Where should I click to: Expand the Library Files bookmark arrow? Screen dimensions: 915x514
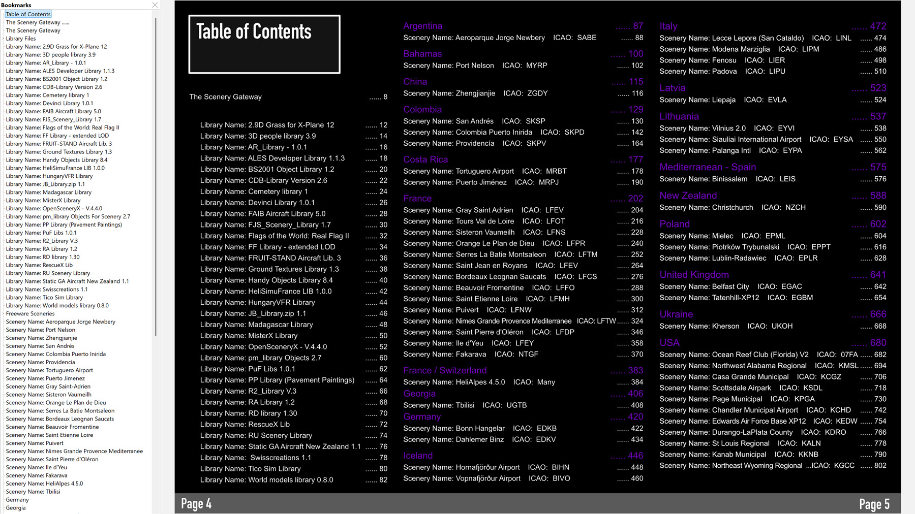[3, 39]
